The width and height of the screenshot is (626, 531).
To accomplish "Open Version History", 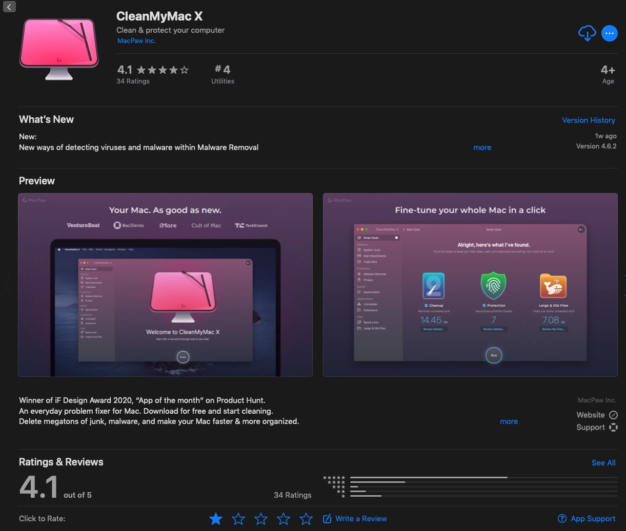I will pos(589,120).
